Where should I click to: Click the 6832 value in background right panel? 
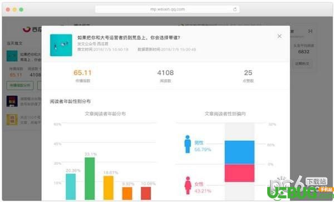click(x=303, y=52)
